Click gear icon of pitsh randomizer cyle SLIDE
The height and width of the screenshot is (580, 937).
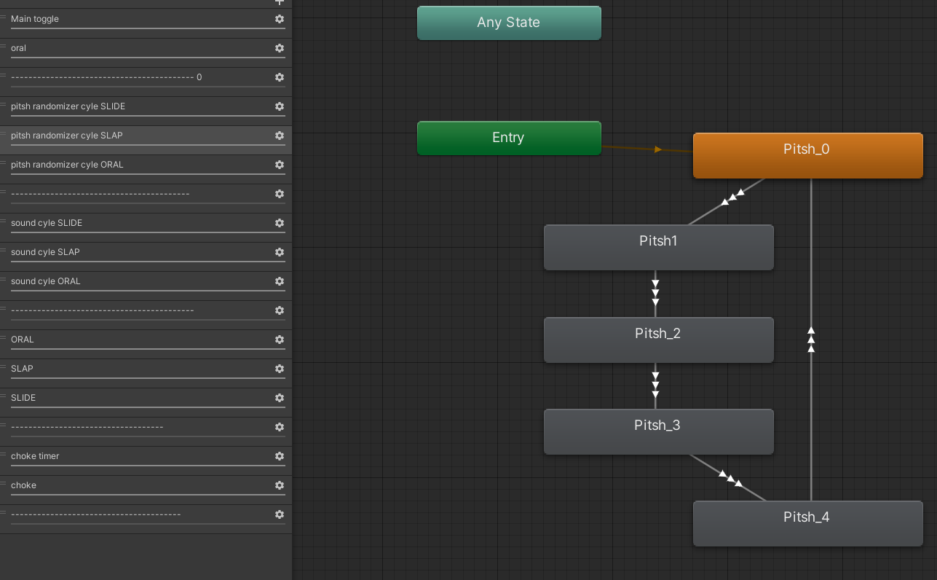(x=280, y=106)
